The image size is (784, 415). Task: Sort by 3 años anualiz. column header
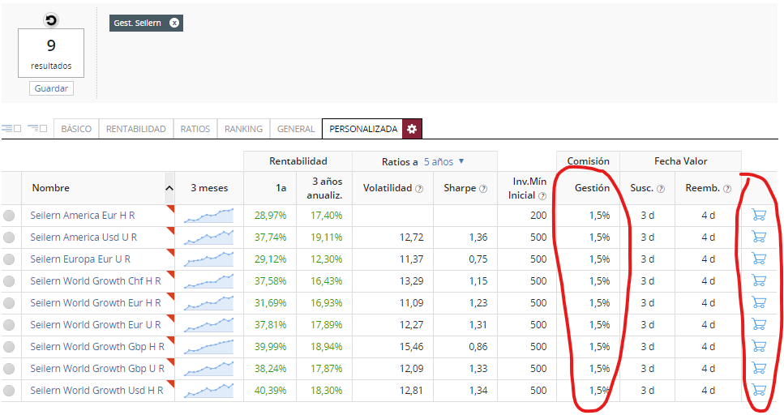point(324,188)
